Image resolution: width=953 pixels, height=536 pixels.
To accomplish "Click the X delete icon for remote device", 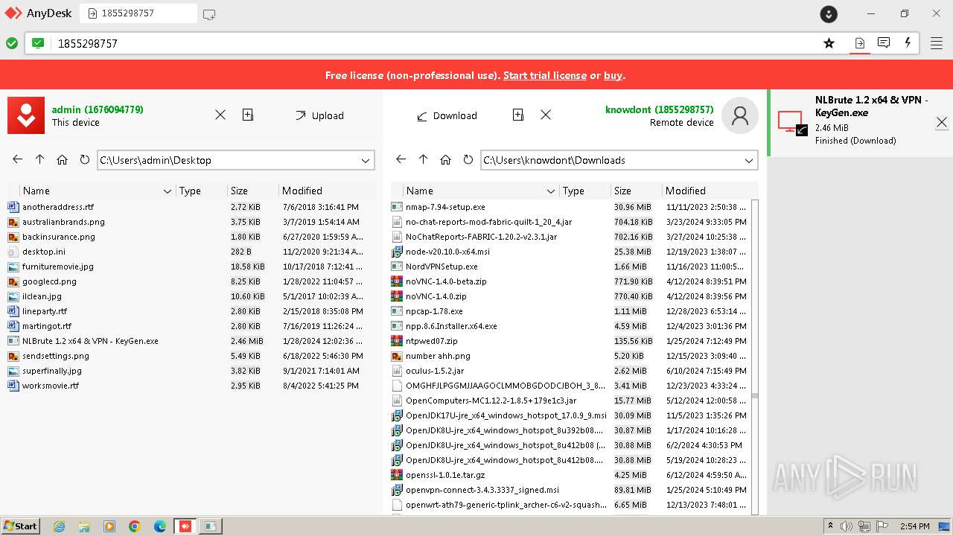I will [x=546, y=115].
